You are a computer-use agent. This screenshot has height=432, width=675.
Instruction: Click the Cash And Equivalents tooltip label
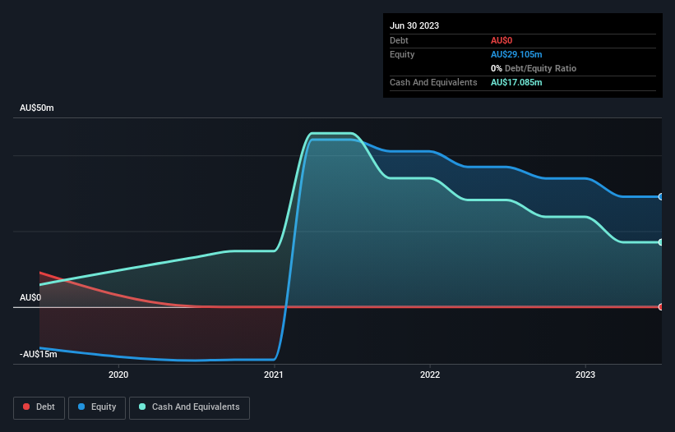click(x=433, y=82)
